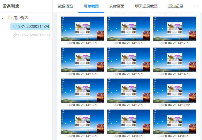Select device SKY-20200314ZAI
Screen dimensions: 202x140
[x=30, y=26]
